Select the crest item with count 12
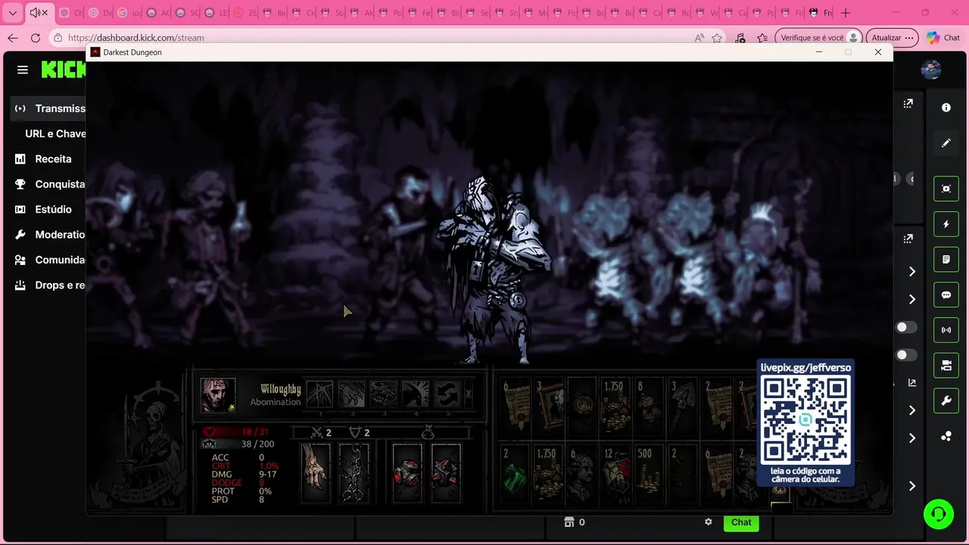 pyautogui.click(x=615, y=475)
